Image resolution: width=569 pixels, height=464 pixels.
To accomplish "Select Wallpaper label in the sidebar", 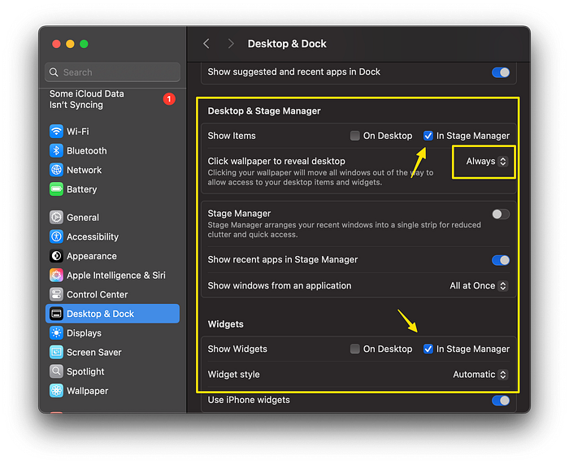I will tap(88, 391).
